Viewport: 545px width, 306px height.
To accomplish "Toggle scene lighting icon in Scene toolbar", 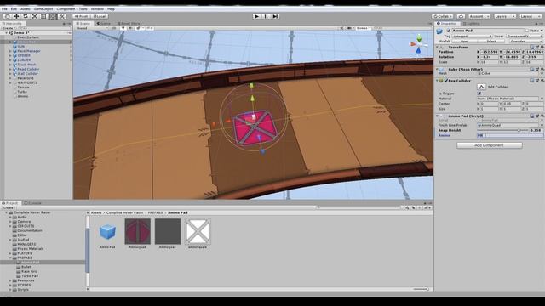I will (x=123, y=28).
